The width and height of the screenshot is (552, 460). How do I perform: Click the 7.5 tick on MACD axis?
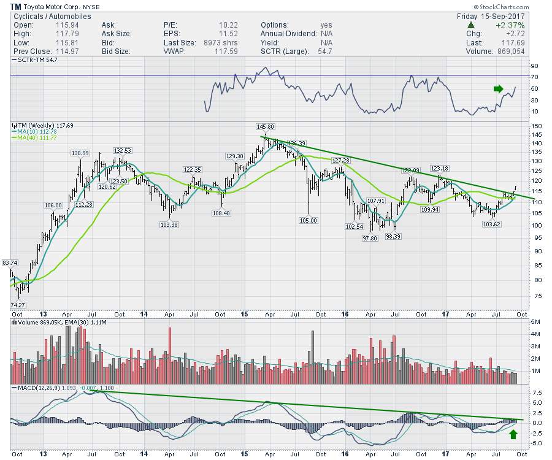click(537, 393)
